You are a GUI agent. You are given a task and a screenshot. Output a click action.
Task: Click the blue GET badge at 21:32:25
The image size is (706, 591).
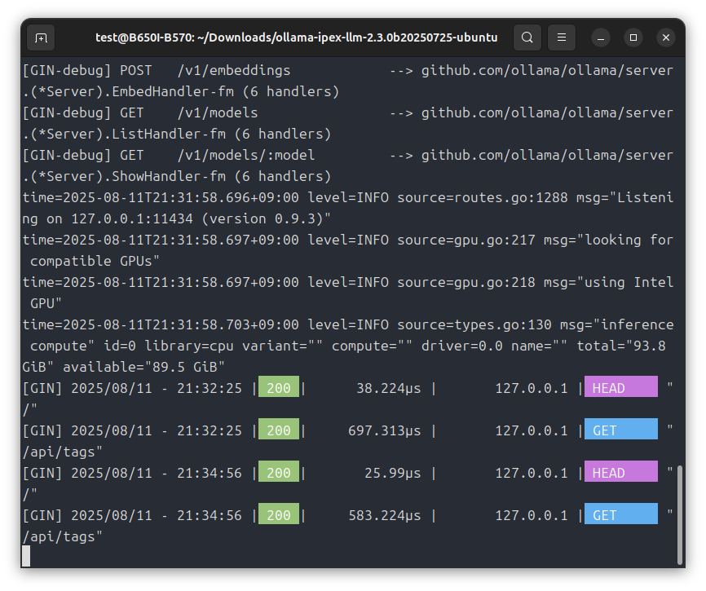621,430
